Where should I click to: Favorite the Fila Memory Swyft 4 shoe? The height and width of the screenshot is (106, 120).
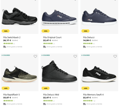click(x=115, y=56)
